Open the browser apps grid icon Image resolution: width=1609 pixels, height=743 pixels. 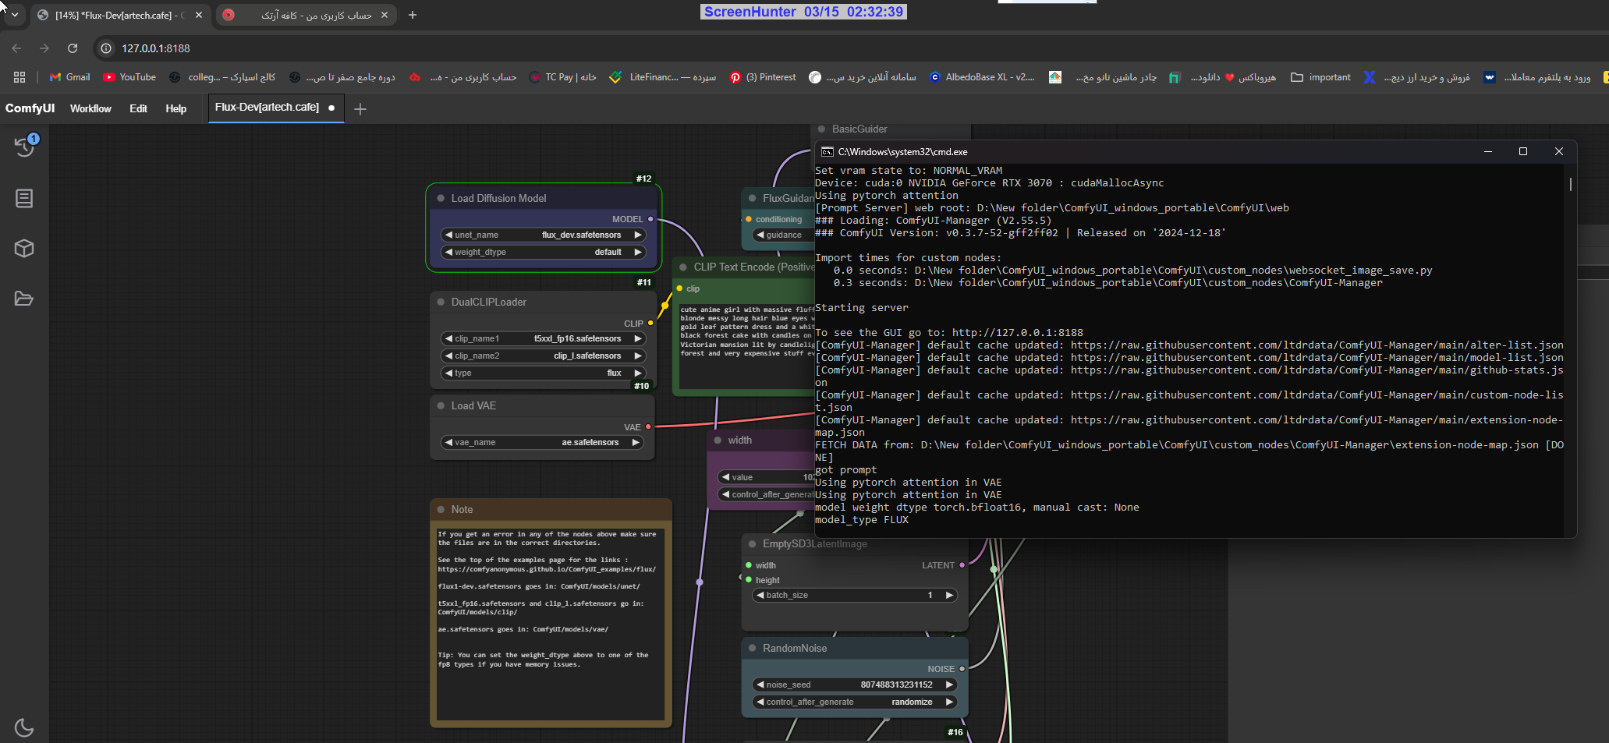point(19,77)
